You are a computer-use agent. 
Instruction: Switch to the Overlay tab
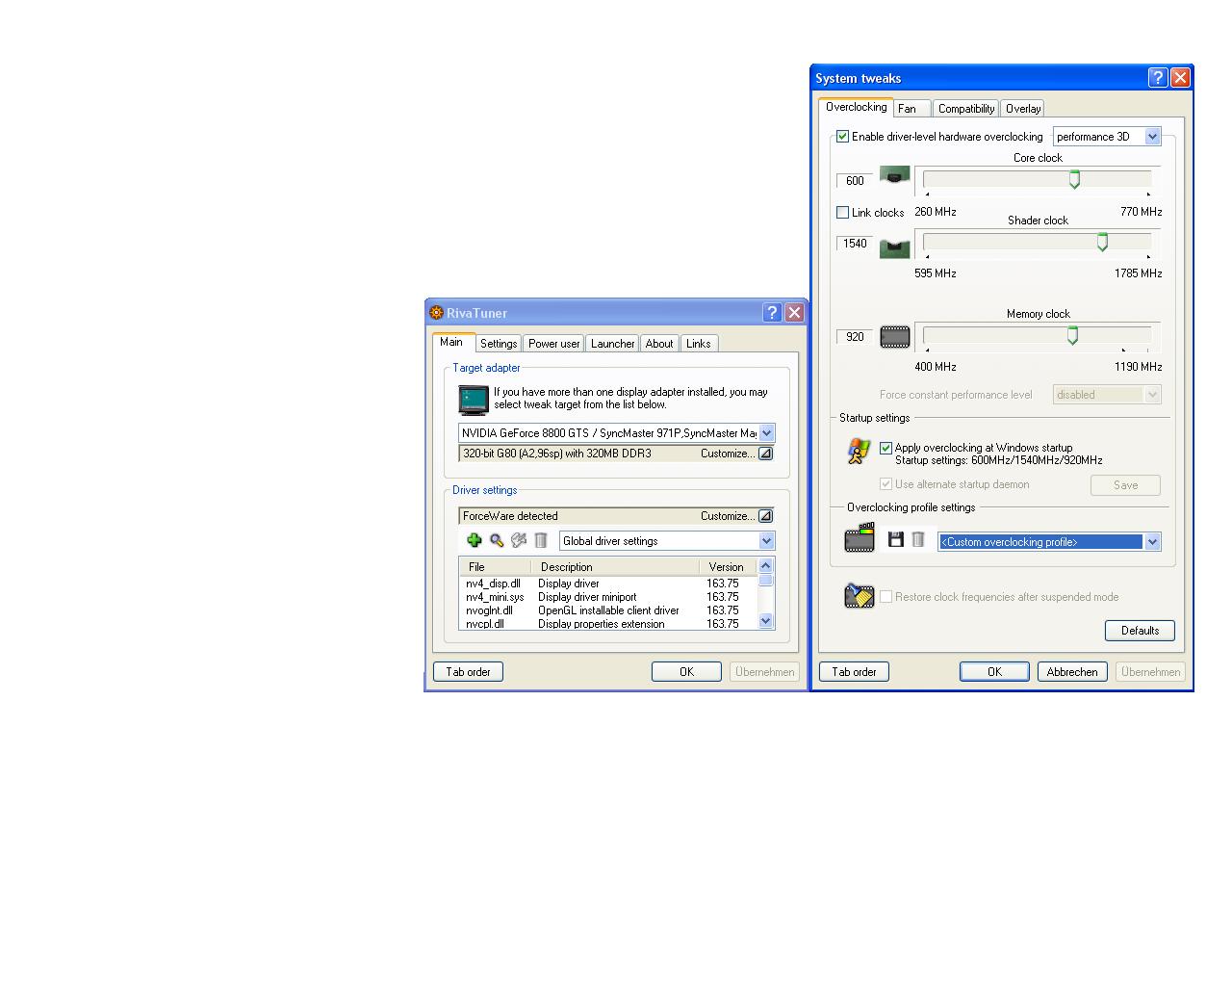(x=1023, y=109)
